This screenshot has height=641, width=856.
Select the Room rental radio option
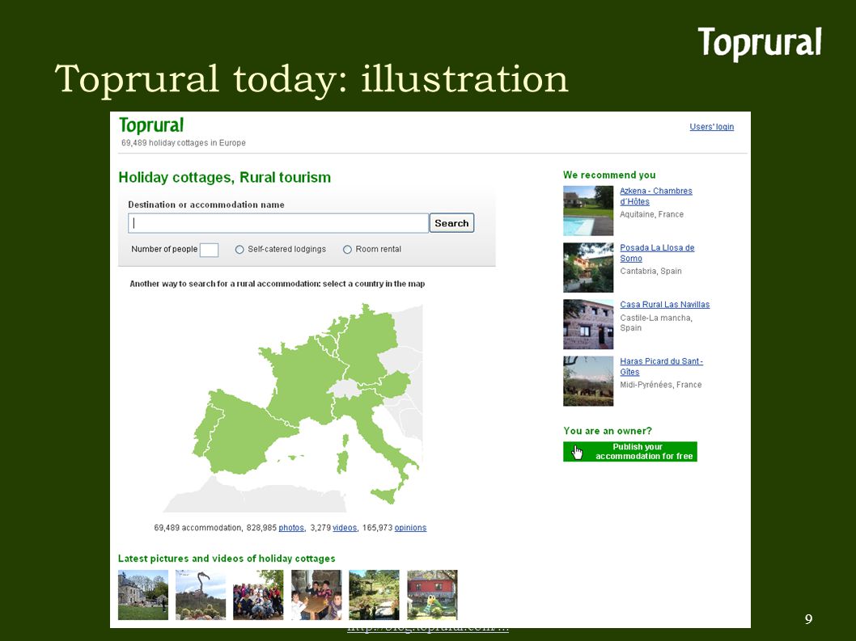click(x=347, y=249)
